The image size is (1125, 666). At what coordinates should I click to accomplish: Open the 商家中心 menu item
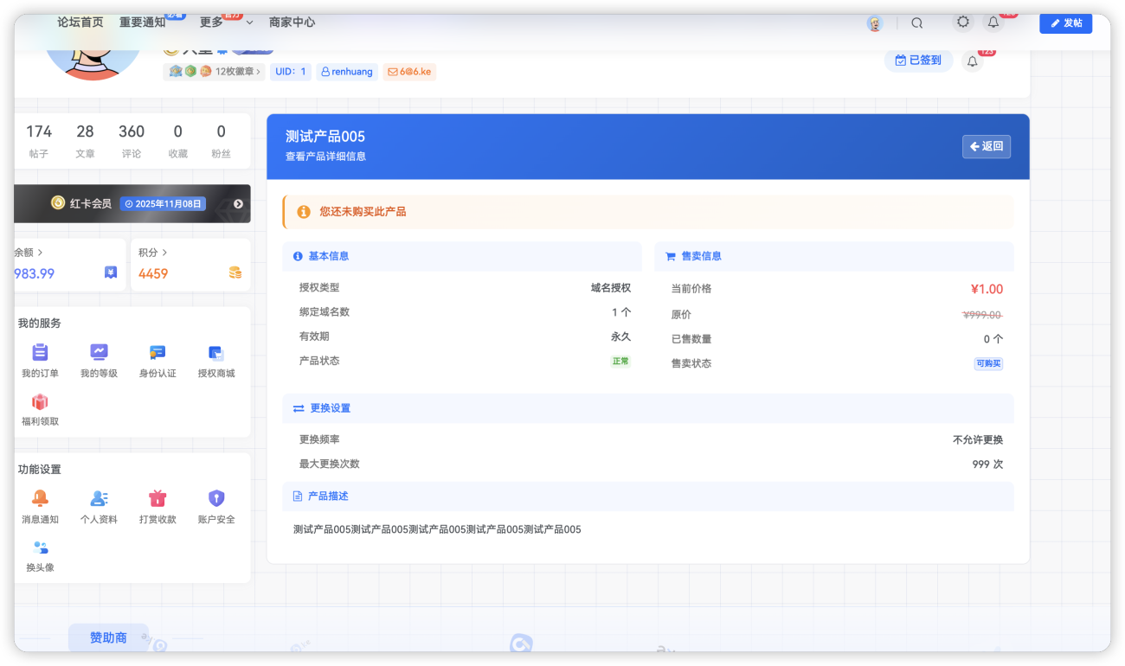tap(292, 22)
